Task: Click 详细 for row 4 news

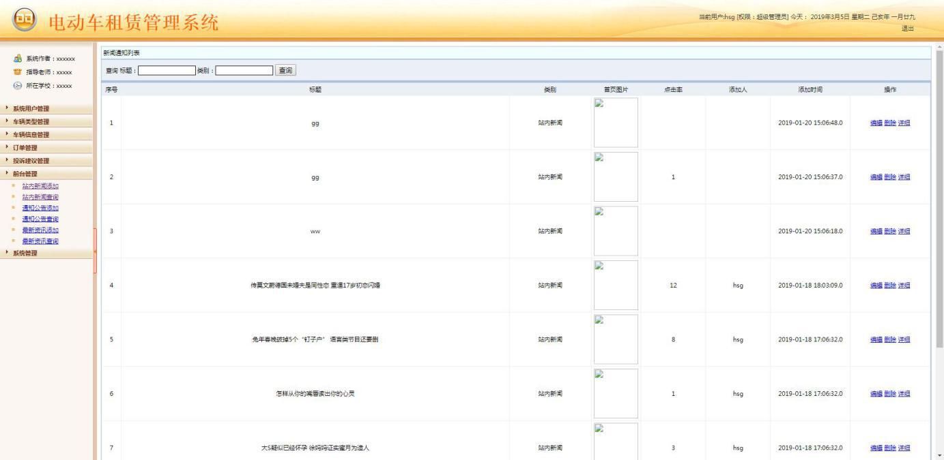Action: pos(904,286)
